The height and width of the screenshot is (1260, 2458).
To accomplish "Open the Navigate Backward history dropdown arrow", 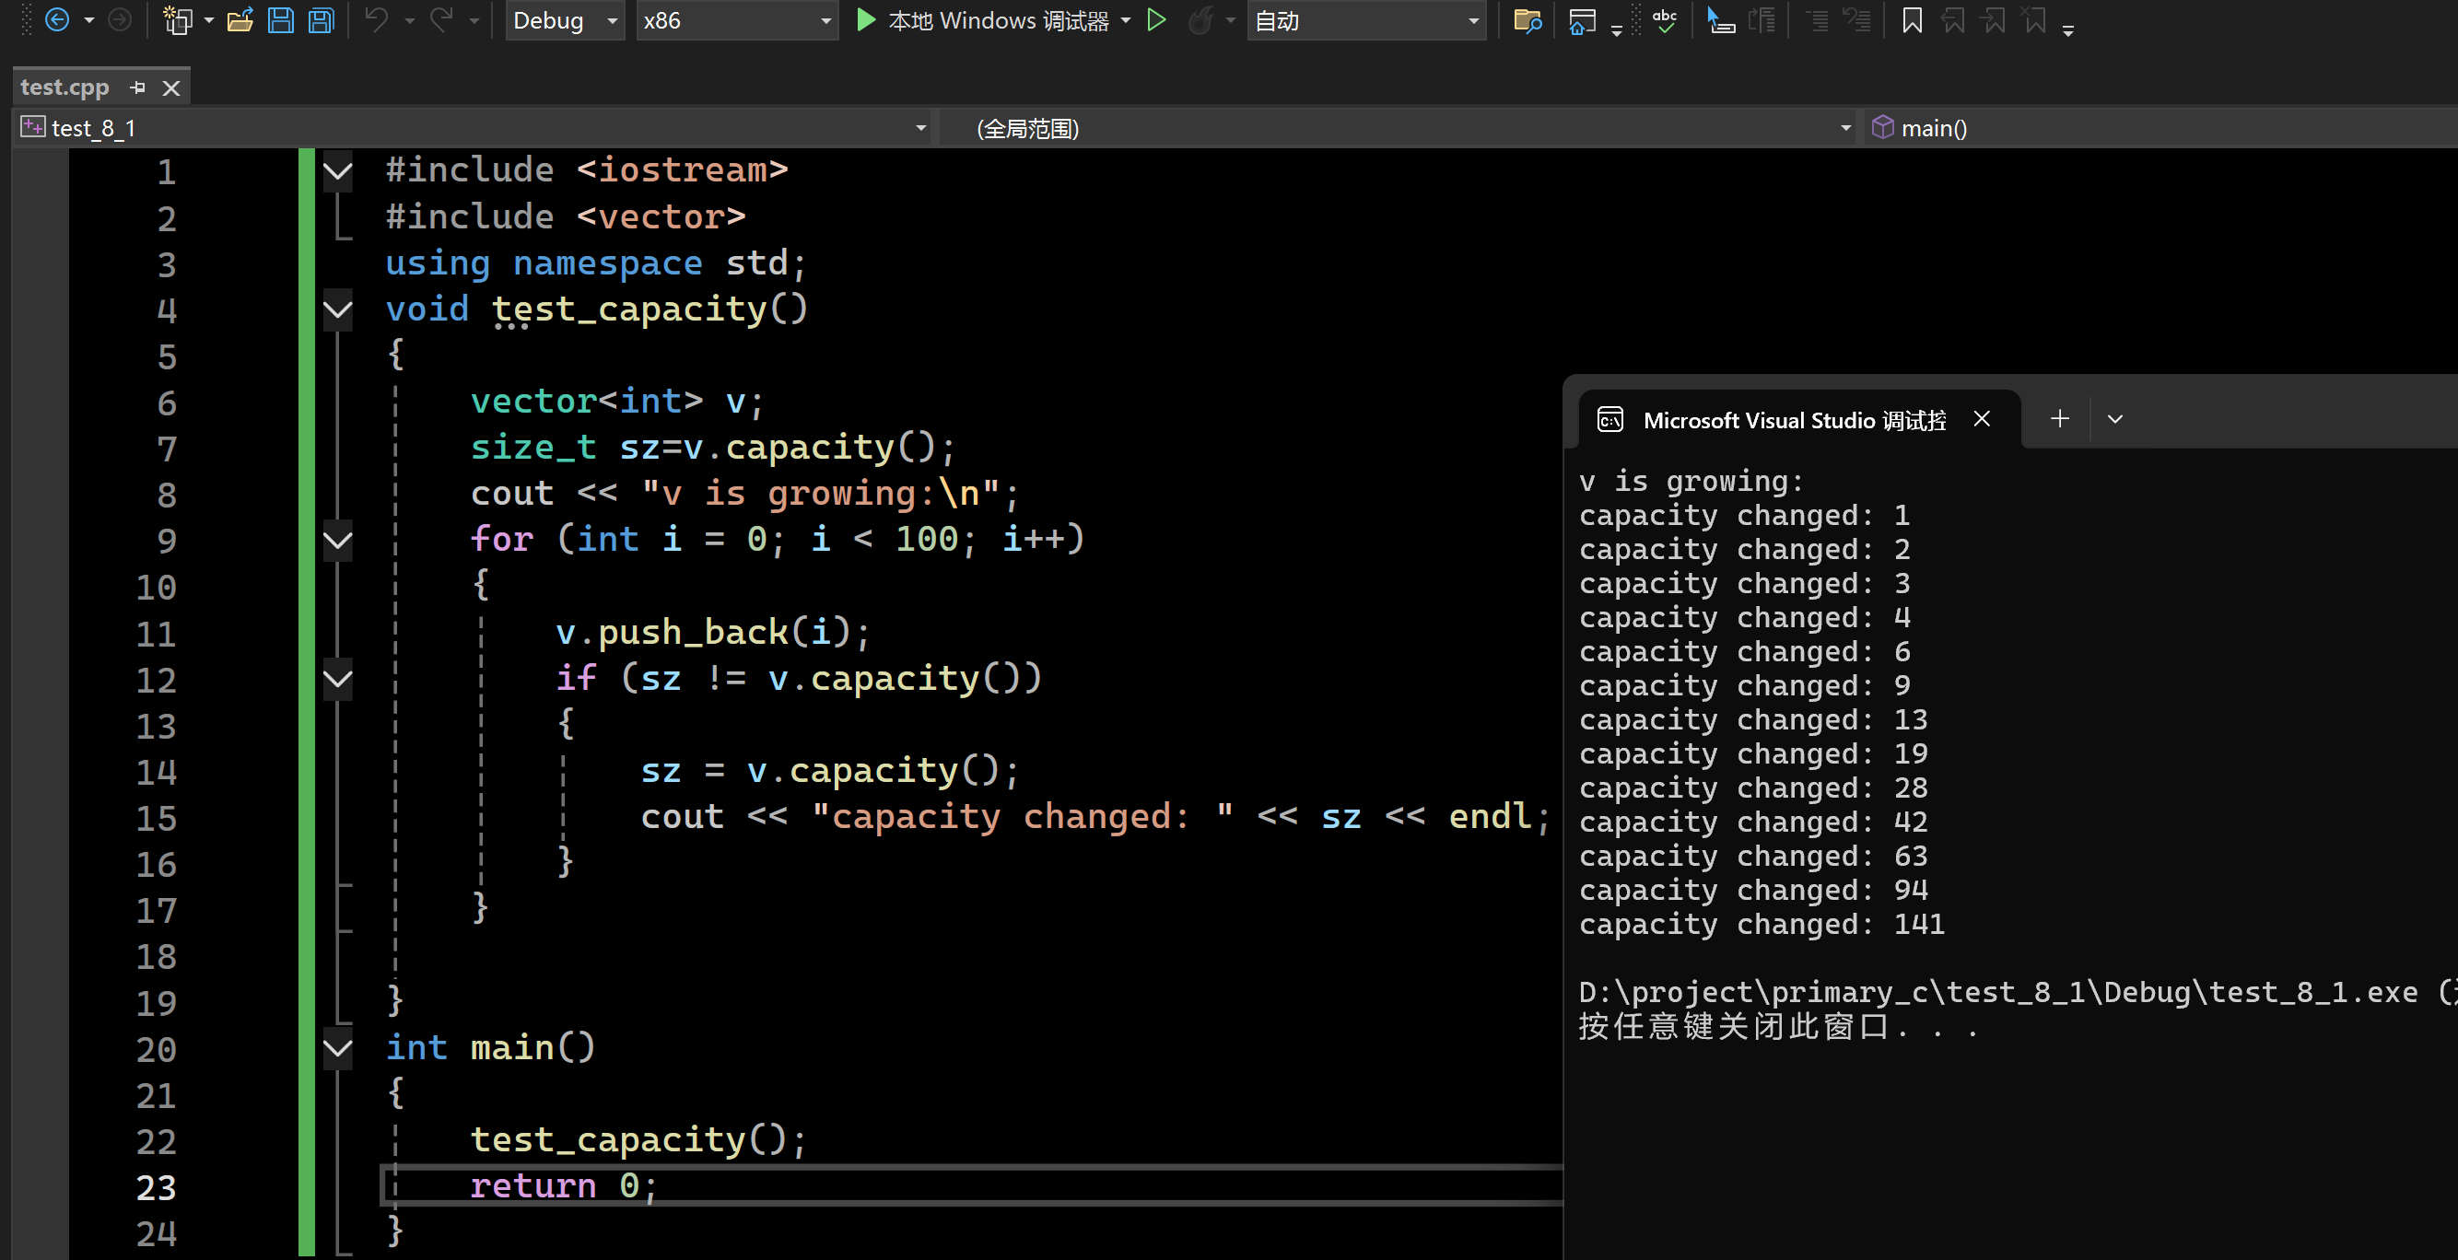I will 88,20.
